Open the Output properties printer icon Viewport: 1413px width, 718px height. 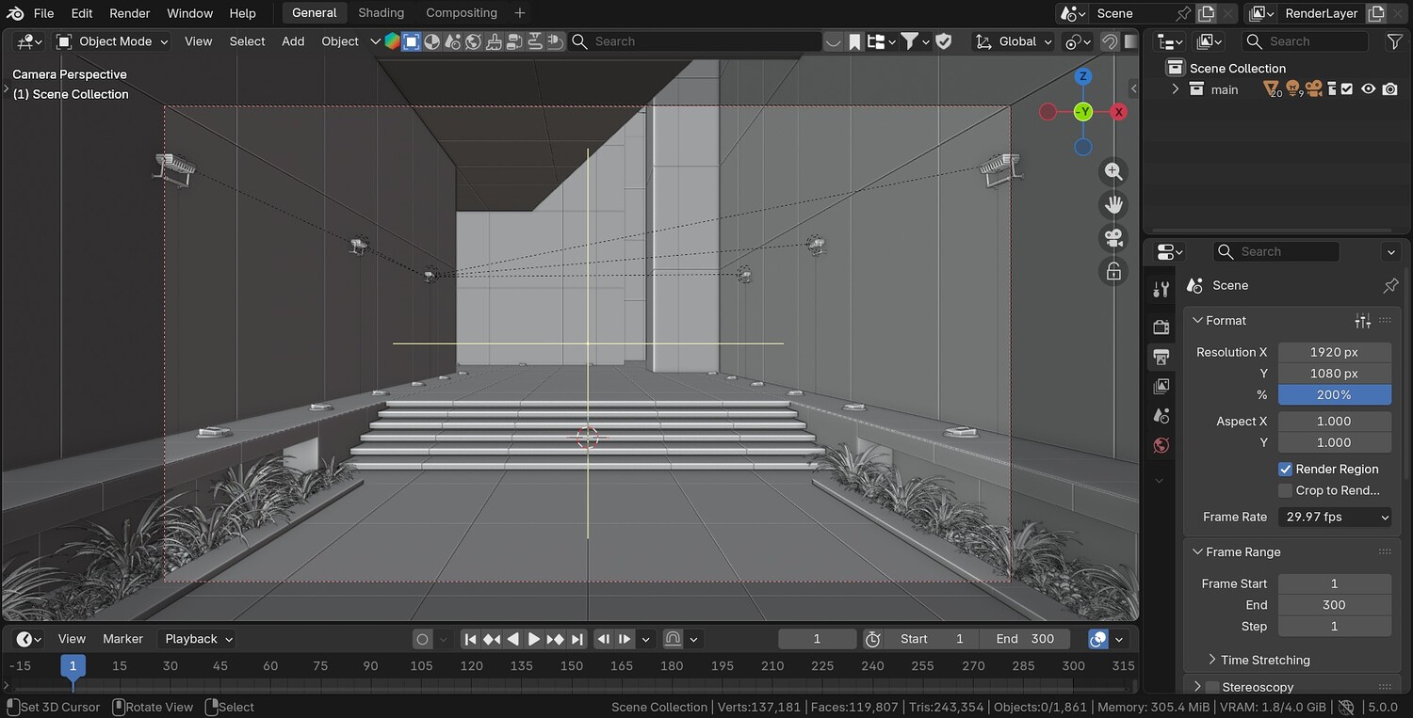click(x=1161, y=357)
